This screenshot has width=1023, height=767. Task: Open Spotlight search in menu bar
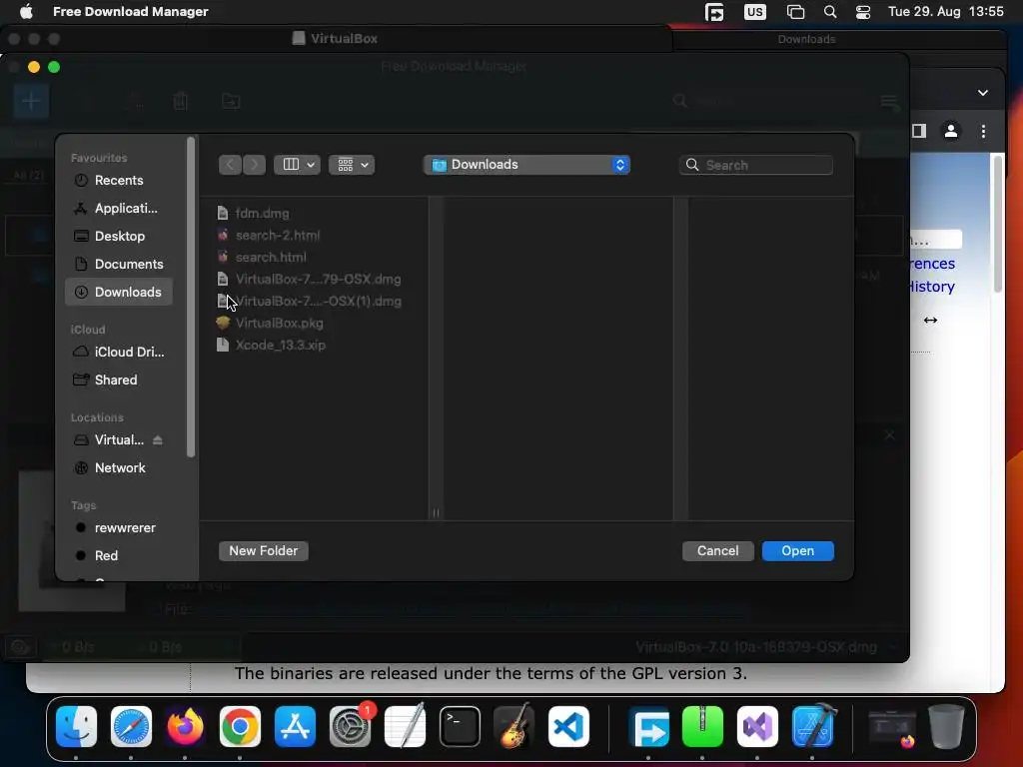click(x=830, y=12)
